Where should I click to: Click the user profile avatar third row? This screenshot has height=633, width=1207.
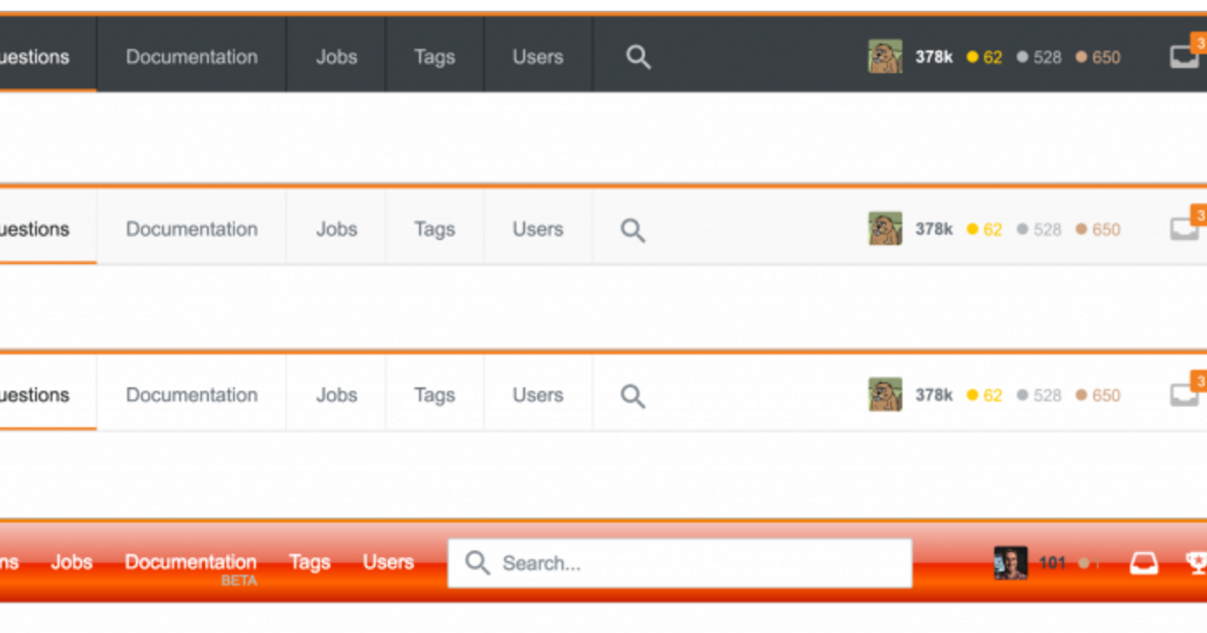(x=885, y=393)
